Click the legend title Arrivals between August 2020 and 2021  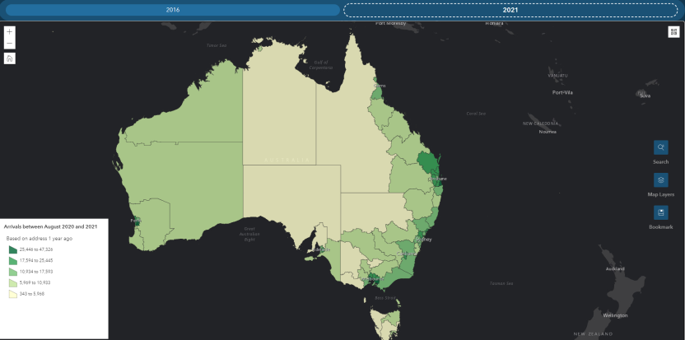point(51,227)
